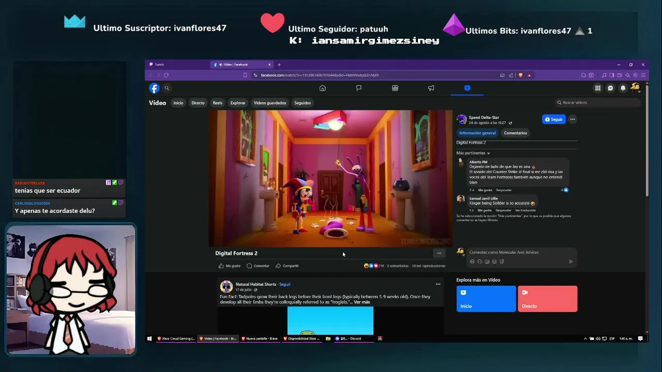Open the 3 comentarios count link

pos(398,266)
